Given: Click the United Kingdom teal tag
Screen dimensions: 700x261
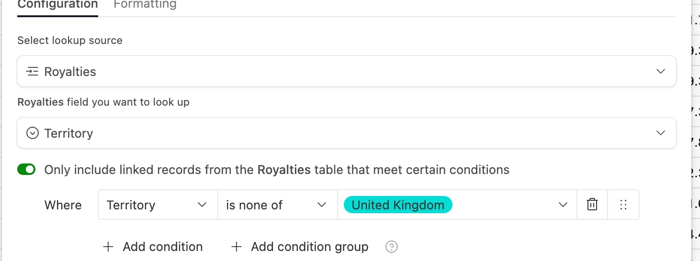Looking at the screenshot, I should (x=398, y=205).
